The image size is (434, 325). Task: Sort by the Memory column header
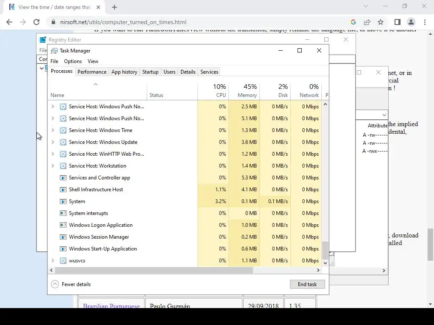click(x=244, y=91)
